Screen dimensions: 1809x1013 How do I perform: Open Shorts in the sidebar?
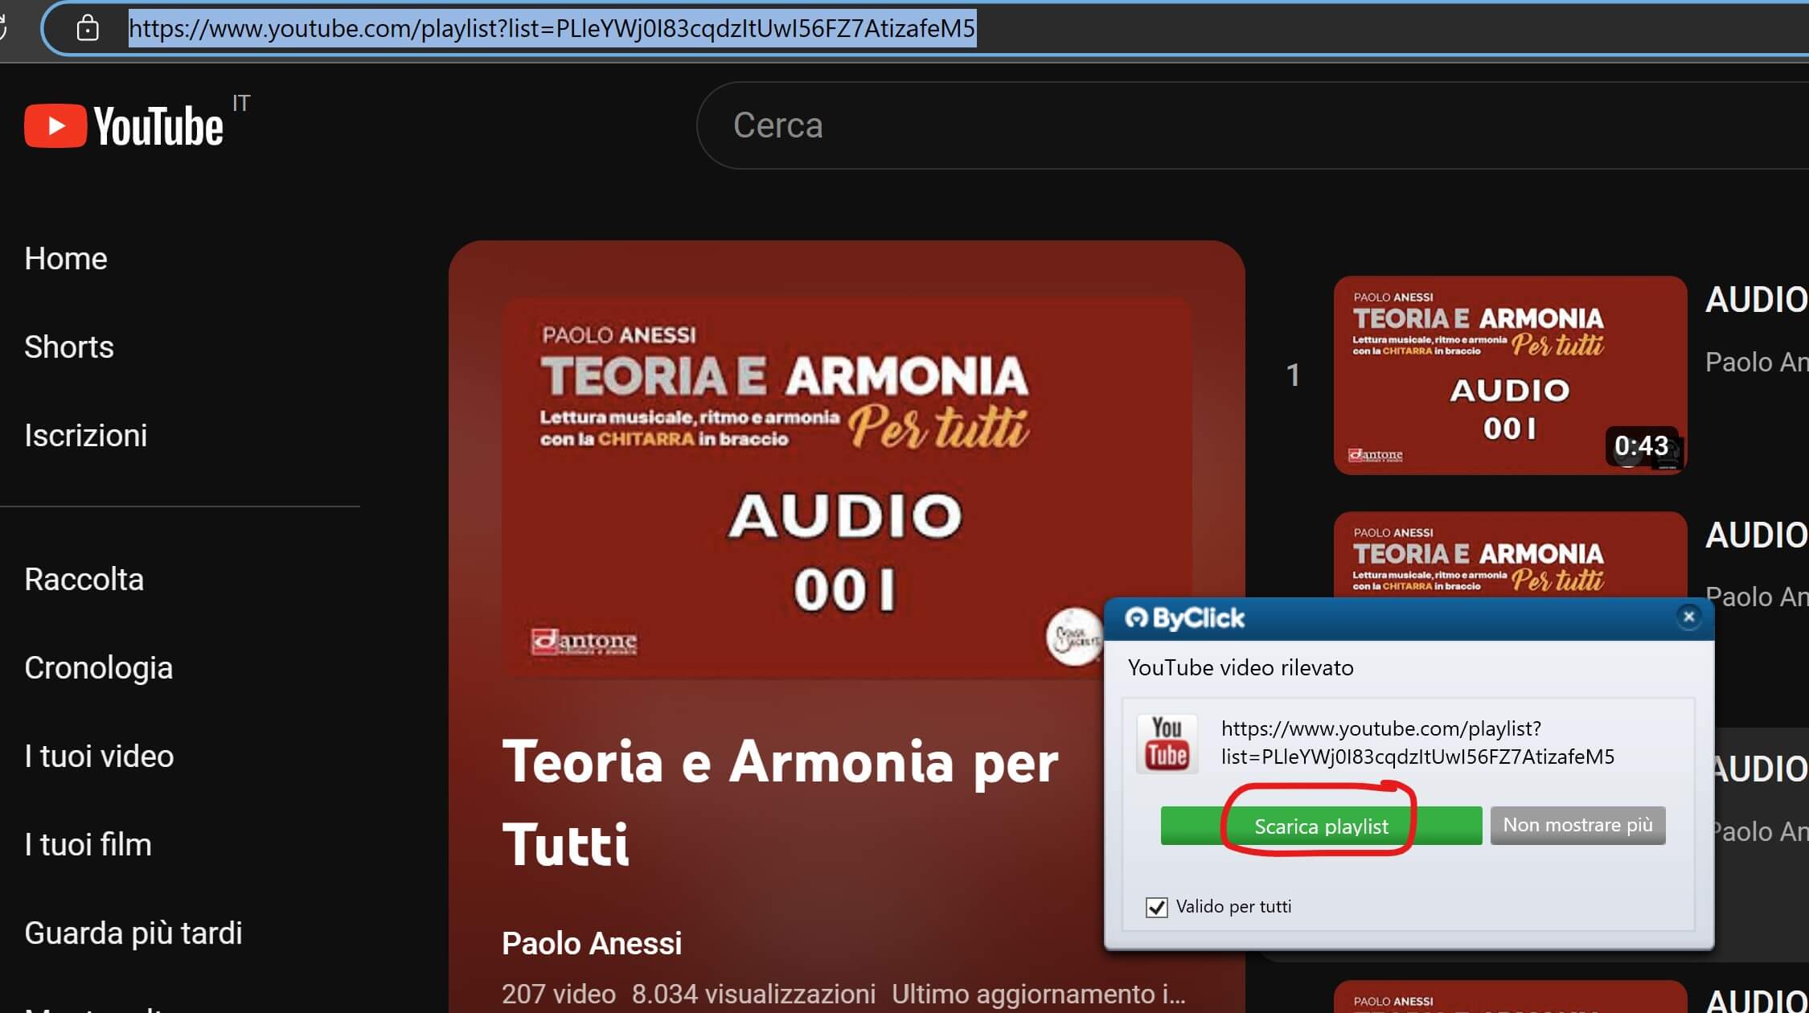click(69, 347)
